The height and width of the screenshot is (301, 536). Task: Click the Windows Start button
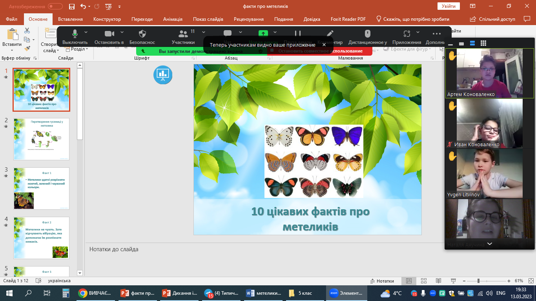[x=9, y=293]
